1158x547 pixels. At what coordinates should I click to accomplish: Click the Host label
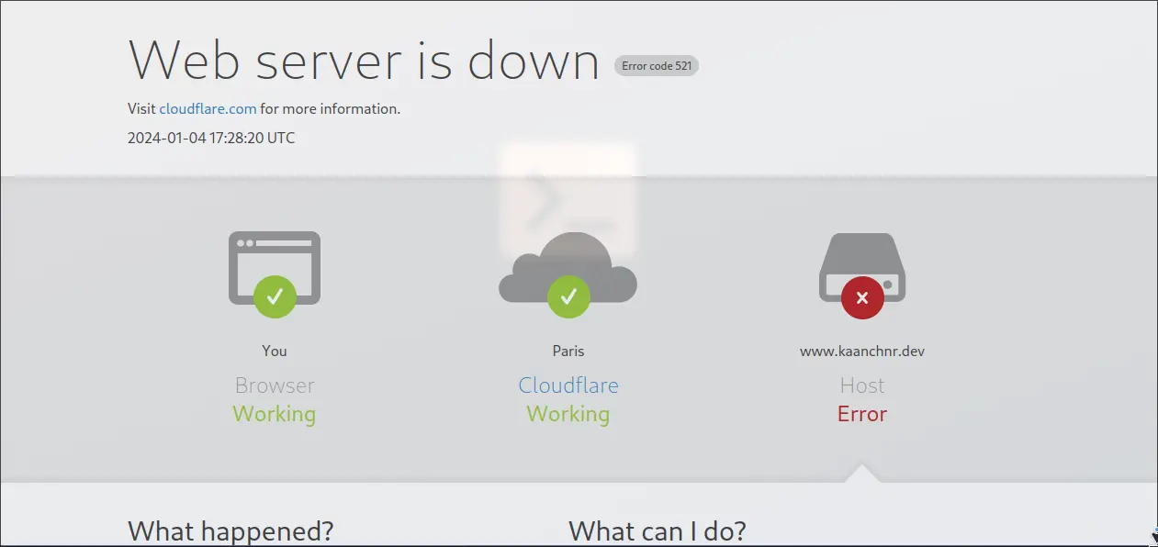click(862, 385)
